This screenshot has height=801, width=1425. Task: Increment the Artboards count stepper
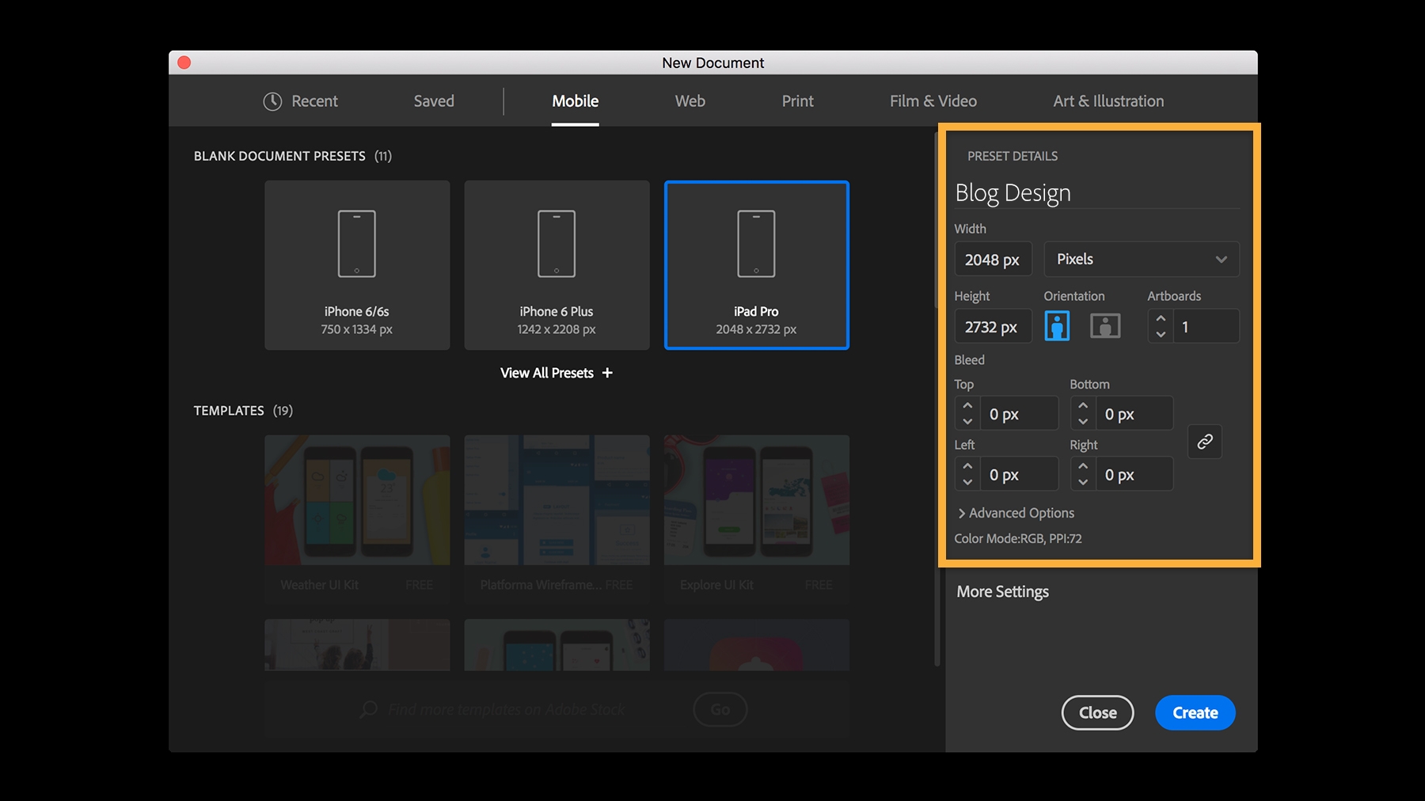(x=1161, y=319)
